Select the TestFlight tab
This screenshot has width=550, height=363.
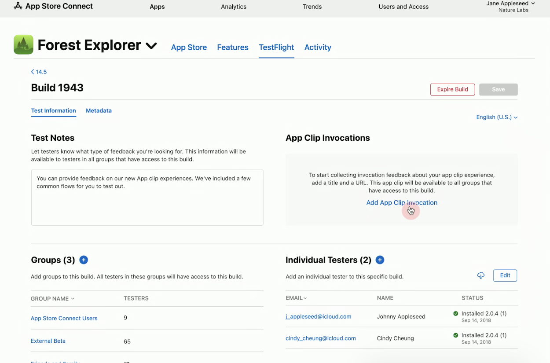[276, 47]
